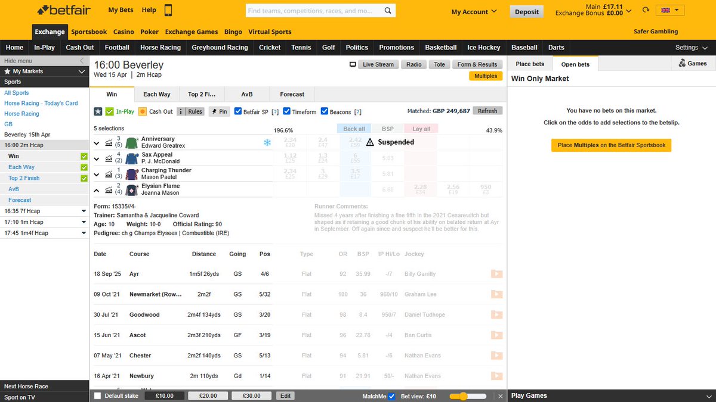Switch to the Each Way market tab
The height and width of the screenshot is (402, 716).
coord(157,94)
